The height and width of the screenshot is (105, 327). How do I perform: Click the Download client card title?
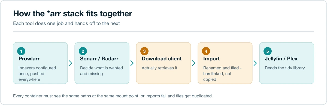coord(162,59)
